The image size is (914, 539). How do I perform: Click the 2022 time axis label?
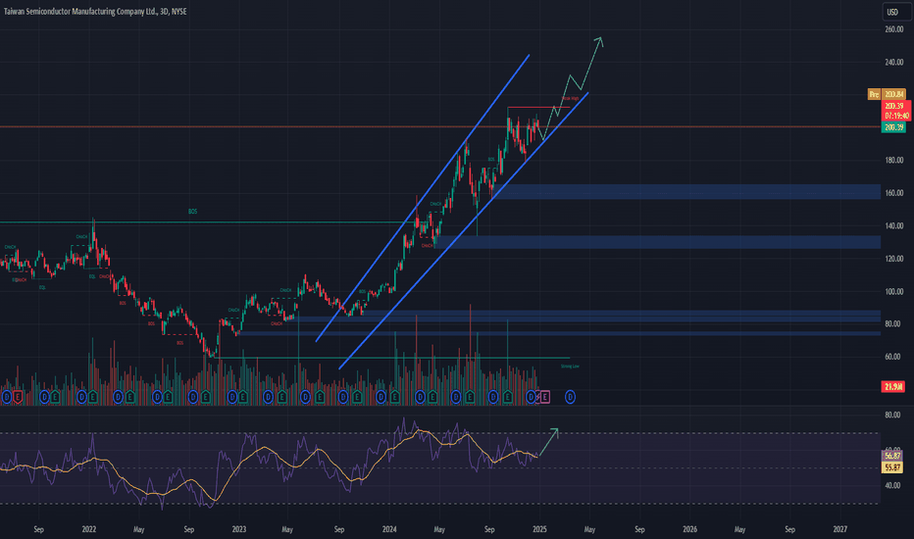click(89, 529)
